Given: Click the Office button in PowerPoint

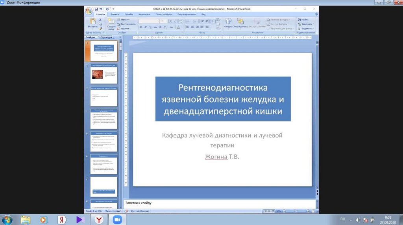Looking at the screenshot, I should pos(89,10).
